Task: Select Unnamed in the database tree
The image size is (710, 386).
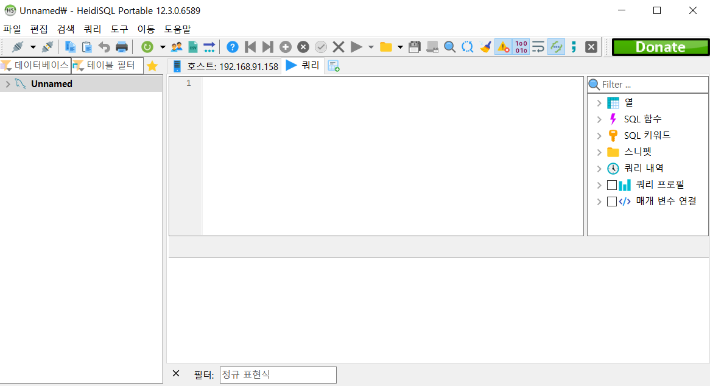Action: (x=52, y=84)
